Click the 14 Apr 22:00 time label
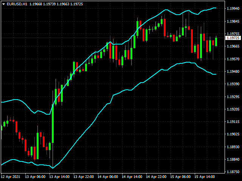 point(156,177)
